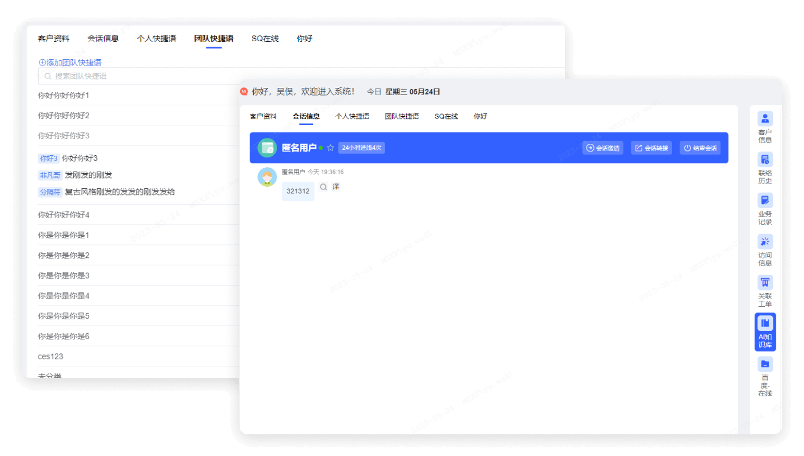Switch to the SQ在线 tab
804x456 pixels.
pos(445,116)
